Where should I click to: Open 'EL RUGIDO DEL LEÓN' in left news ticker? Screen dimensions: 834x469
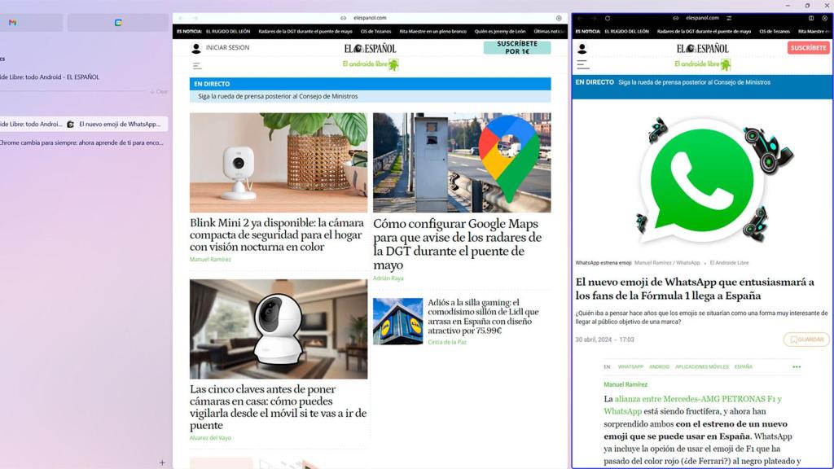(228, 32)
